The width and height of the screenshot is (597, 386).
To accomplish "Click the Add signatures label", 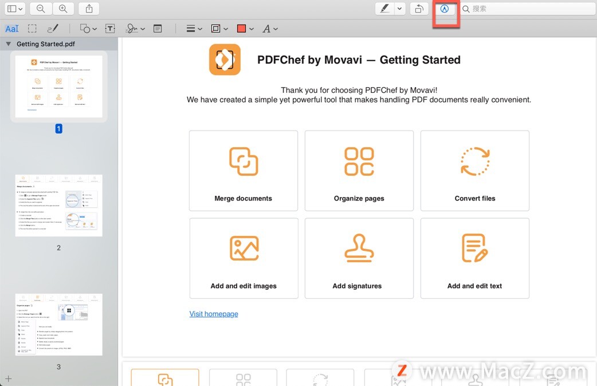I will click(357, 286).
